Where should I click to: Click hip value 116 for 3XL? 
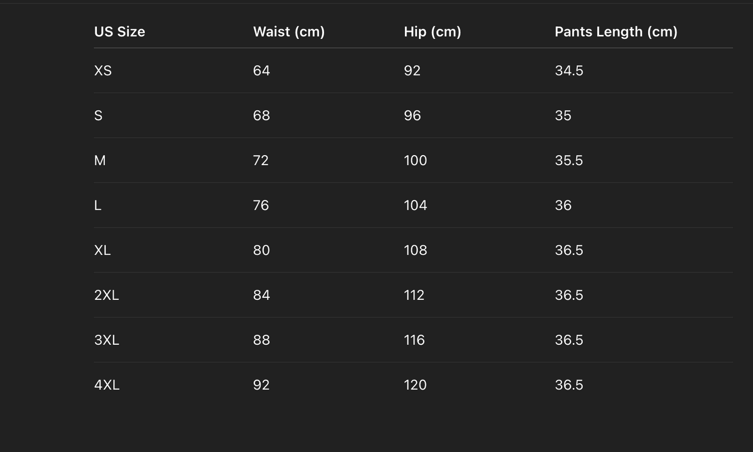pos(414,340)
